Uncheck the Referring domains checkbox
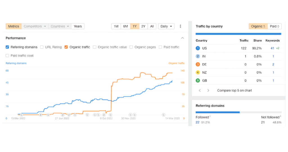This screenshot has height=152, width=288. tap(8, 47)
